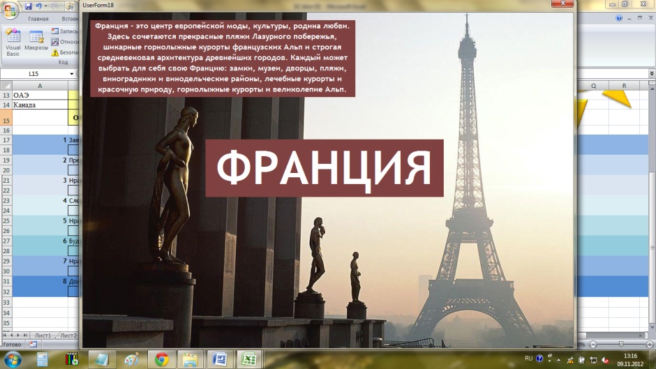
Task: Switch to Google Chrome on taskbar
Action: click(x=161, y=359)
